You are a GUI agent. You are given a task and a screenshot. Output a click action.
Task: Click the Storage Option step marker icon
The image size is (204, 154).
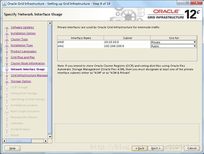(7, 81)
